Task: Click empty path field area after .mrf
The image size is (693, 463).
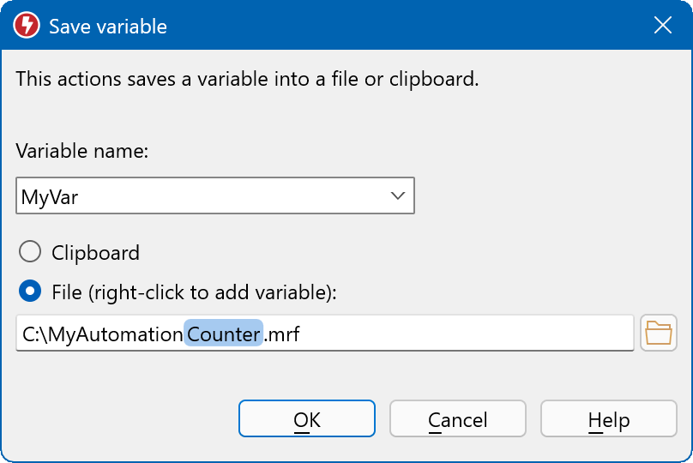Action: click(463, 334)
